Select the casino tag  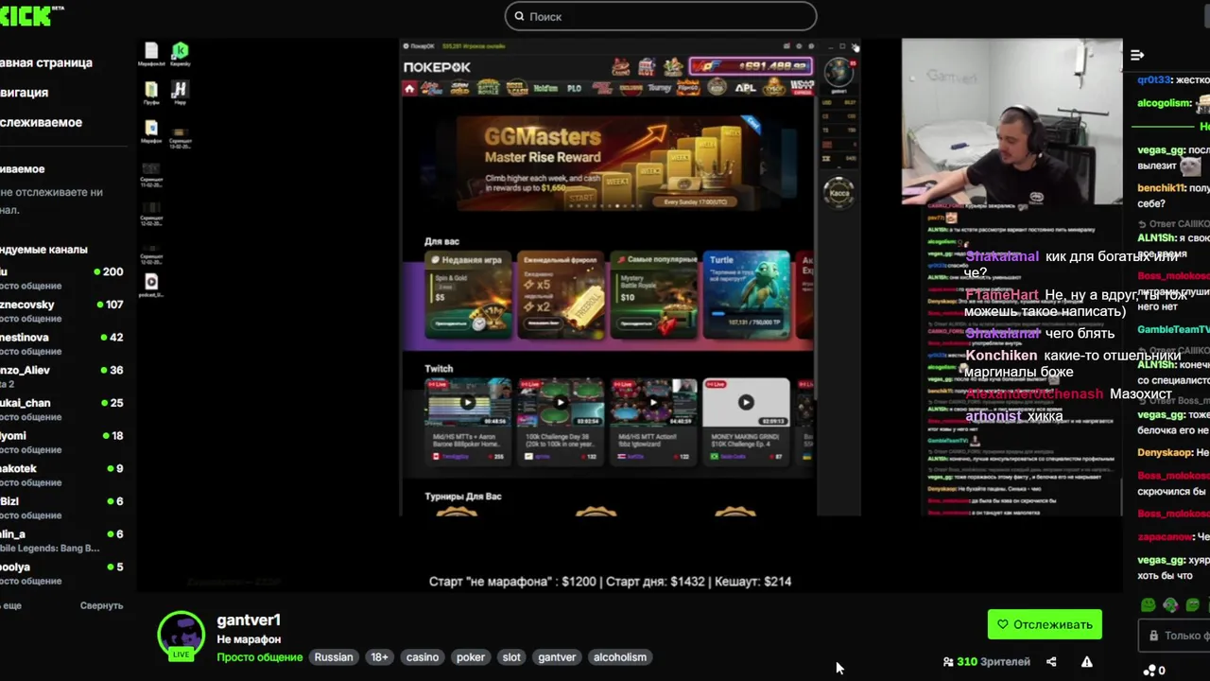423,657
